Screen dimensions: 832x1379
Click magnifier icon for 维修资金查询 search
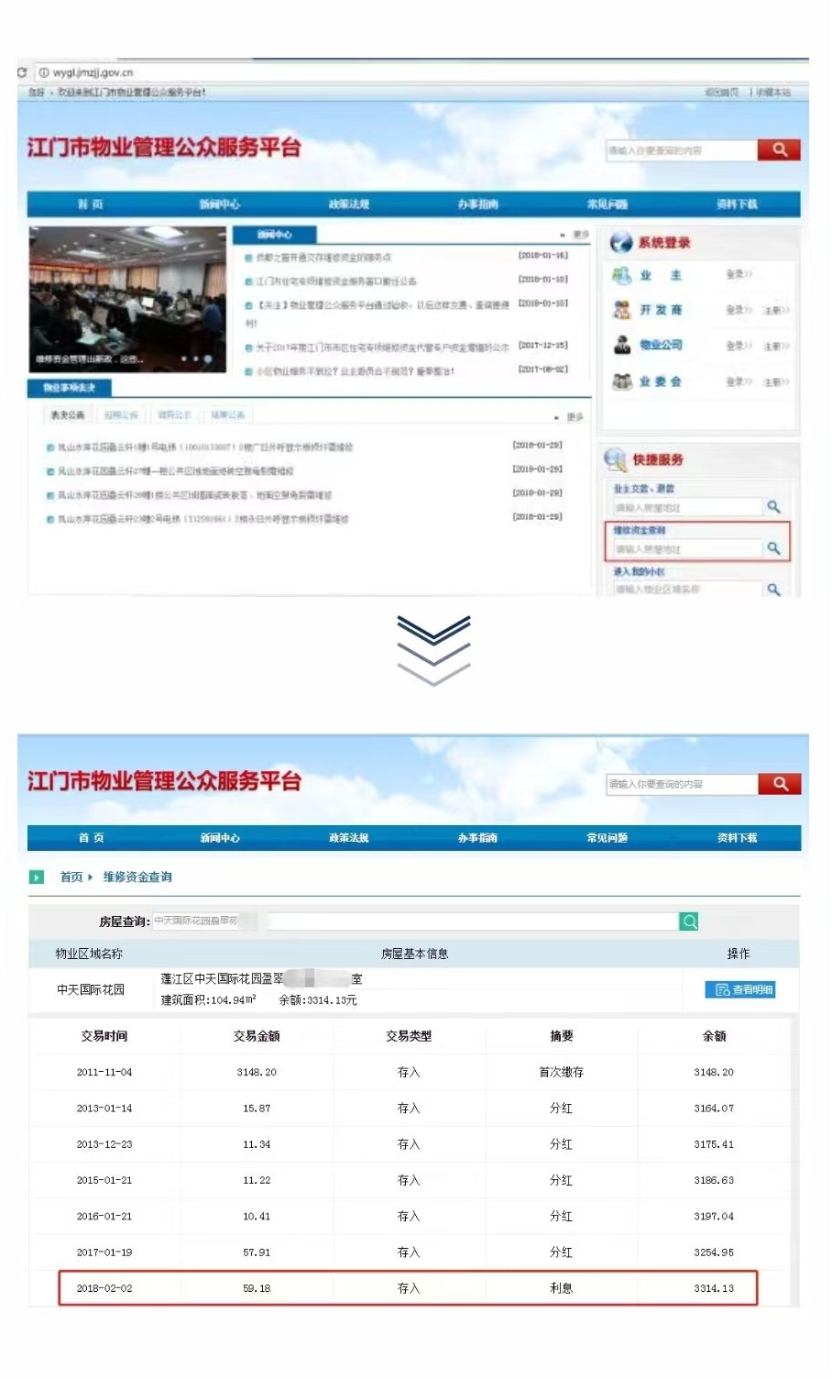774,548
